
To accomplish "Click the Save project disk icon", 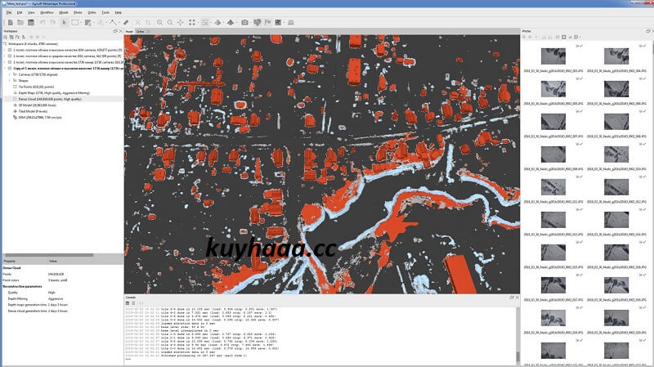I will click(x=31, y=23).
